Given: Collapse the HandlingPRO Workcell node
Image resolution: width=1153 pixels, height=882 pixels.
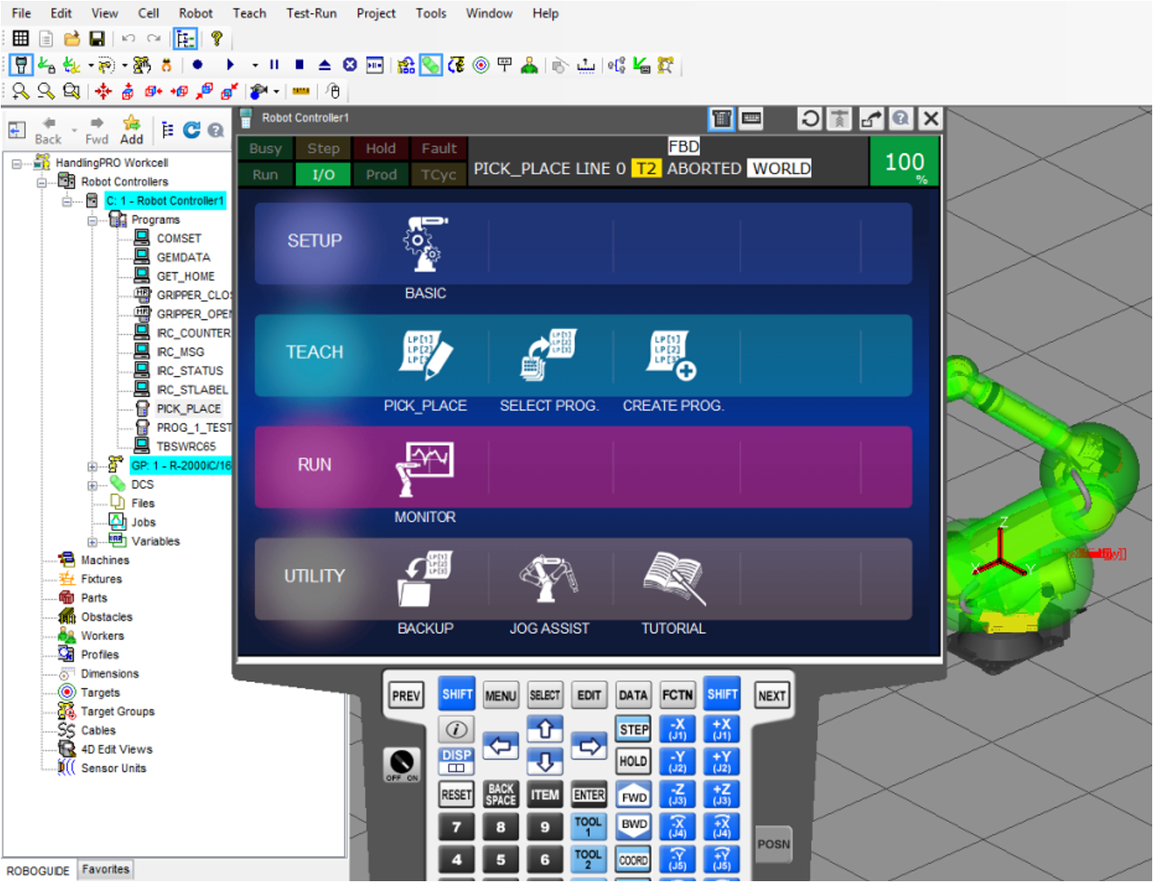Looking at the screenshot, I should click(17, 164).
